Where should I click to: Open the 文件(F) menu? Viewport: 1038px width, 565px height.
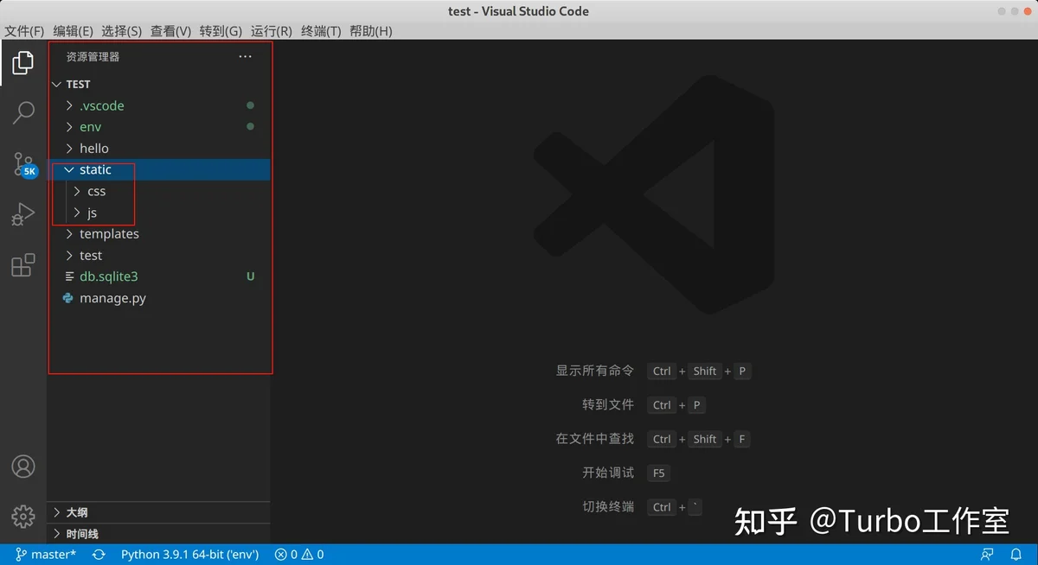pyautogui.click(x=24, y=31)
